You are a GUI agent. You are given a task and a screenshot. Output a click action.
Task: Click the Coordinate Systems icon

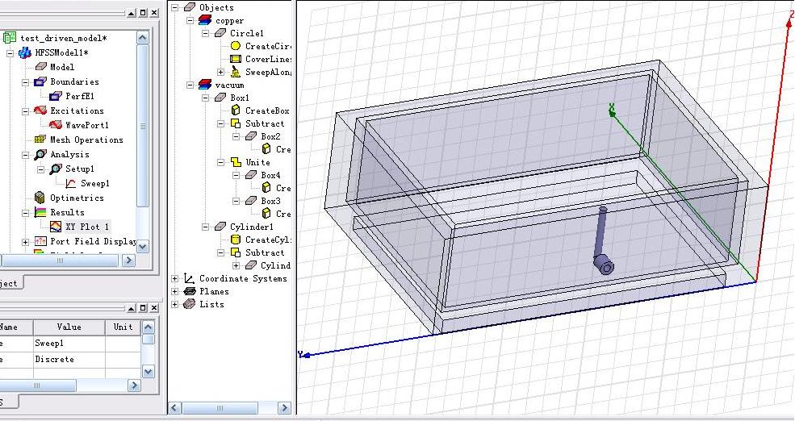coord(189,278)
